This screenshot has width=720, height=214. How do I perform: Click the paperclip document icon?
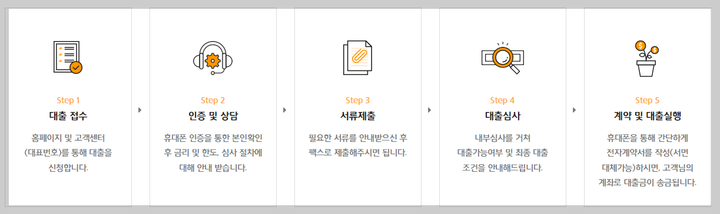pyautogui.click(x=357, y=57)
